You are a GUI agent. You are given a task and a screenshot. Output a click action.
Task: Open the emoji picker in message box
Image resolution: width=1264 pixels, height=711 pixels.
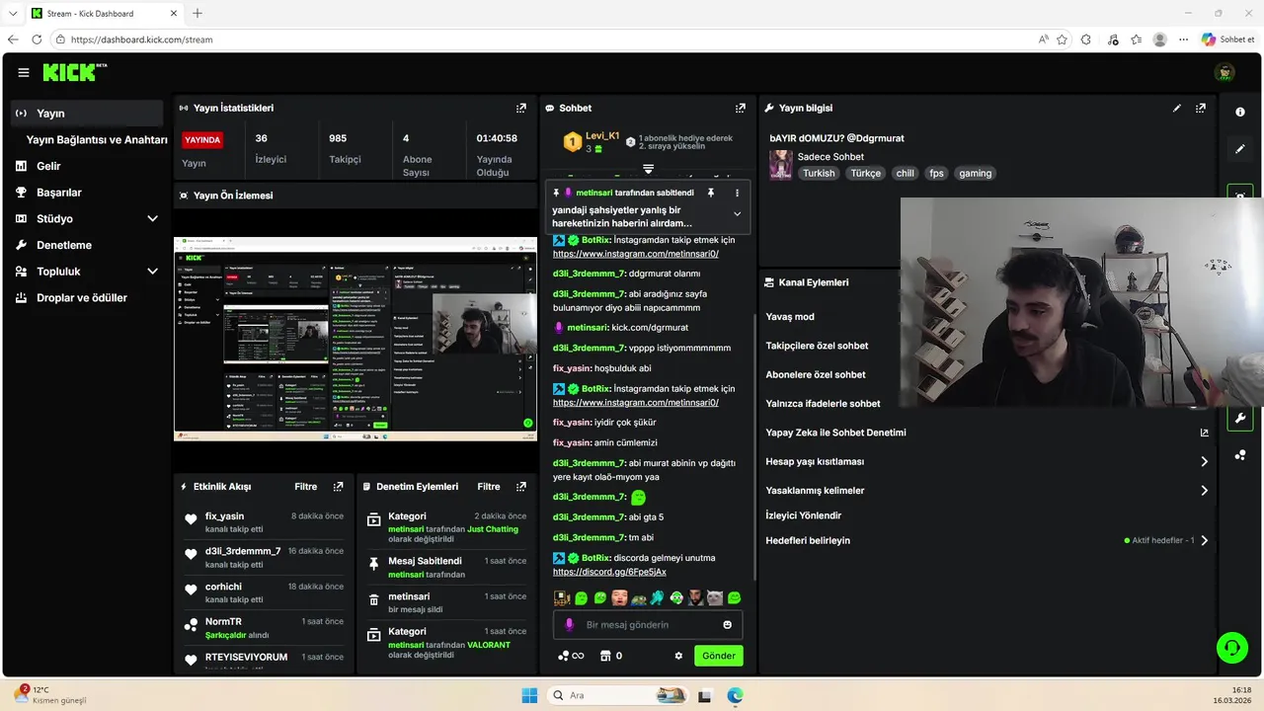pyautogui.click(x=728, y=625)
